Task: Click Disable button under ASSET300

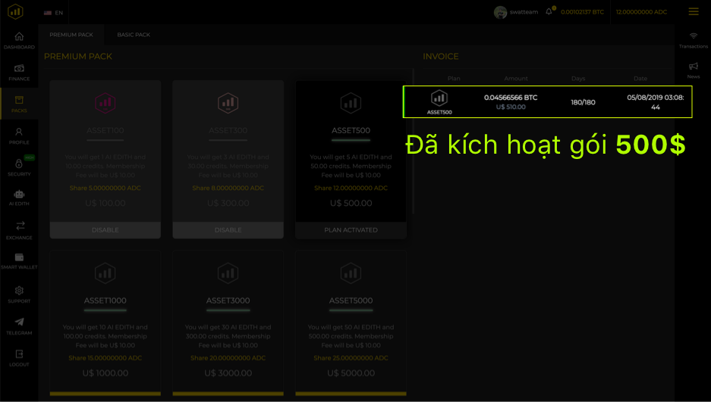Action: (228, 229)
